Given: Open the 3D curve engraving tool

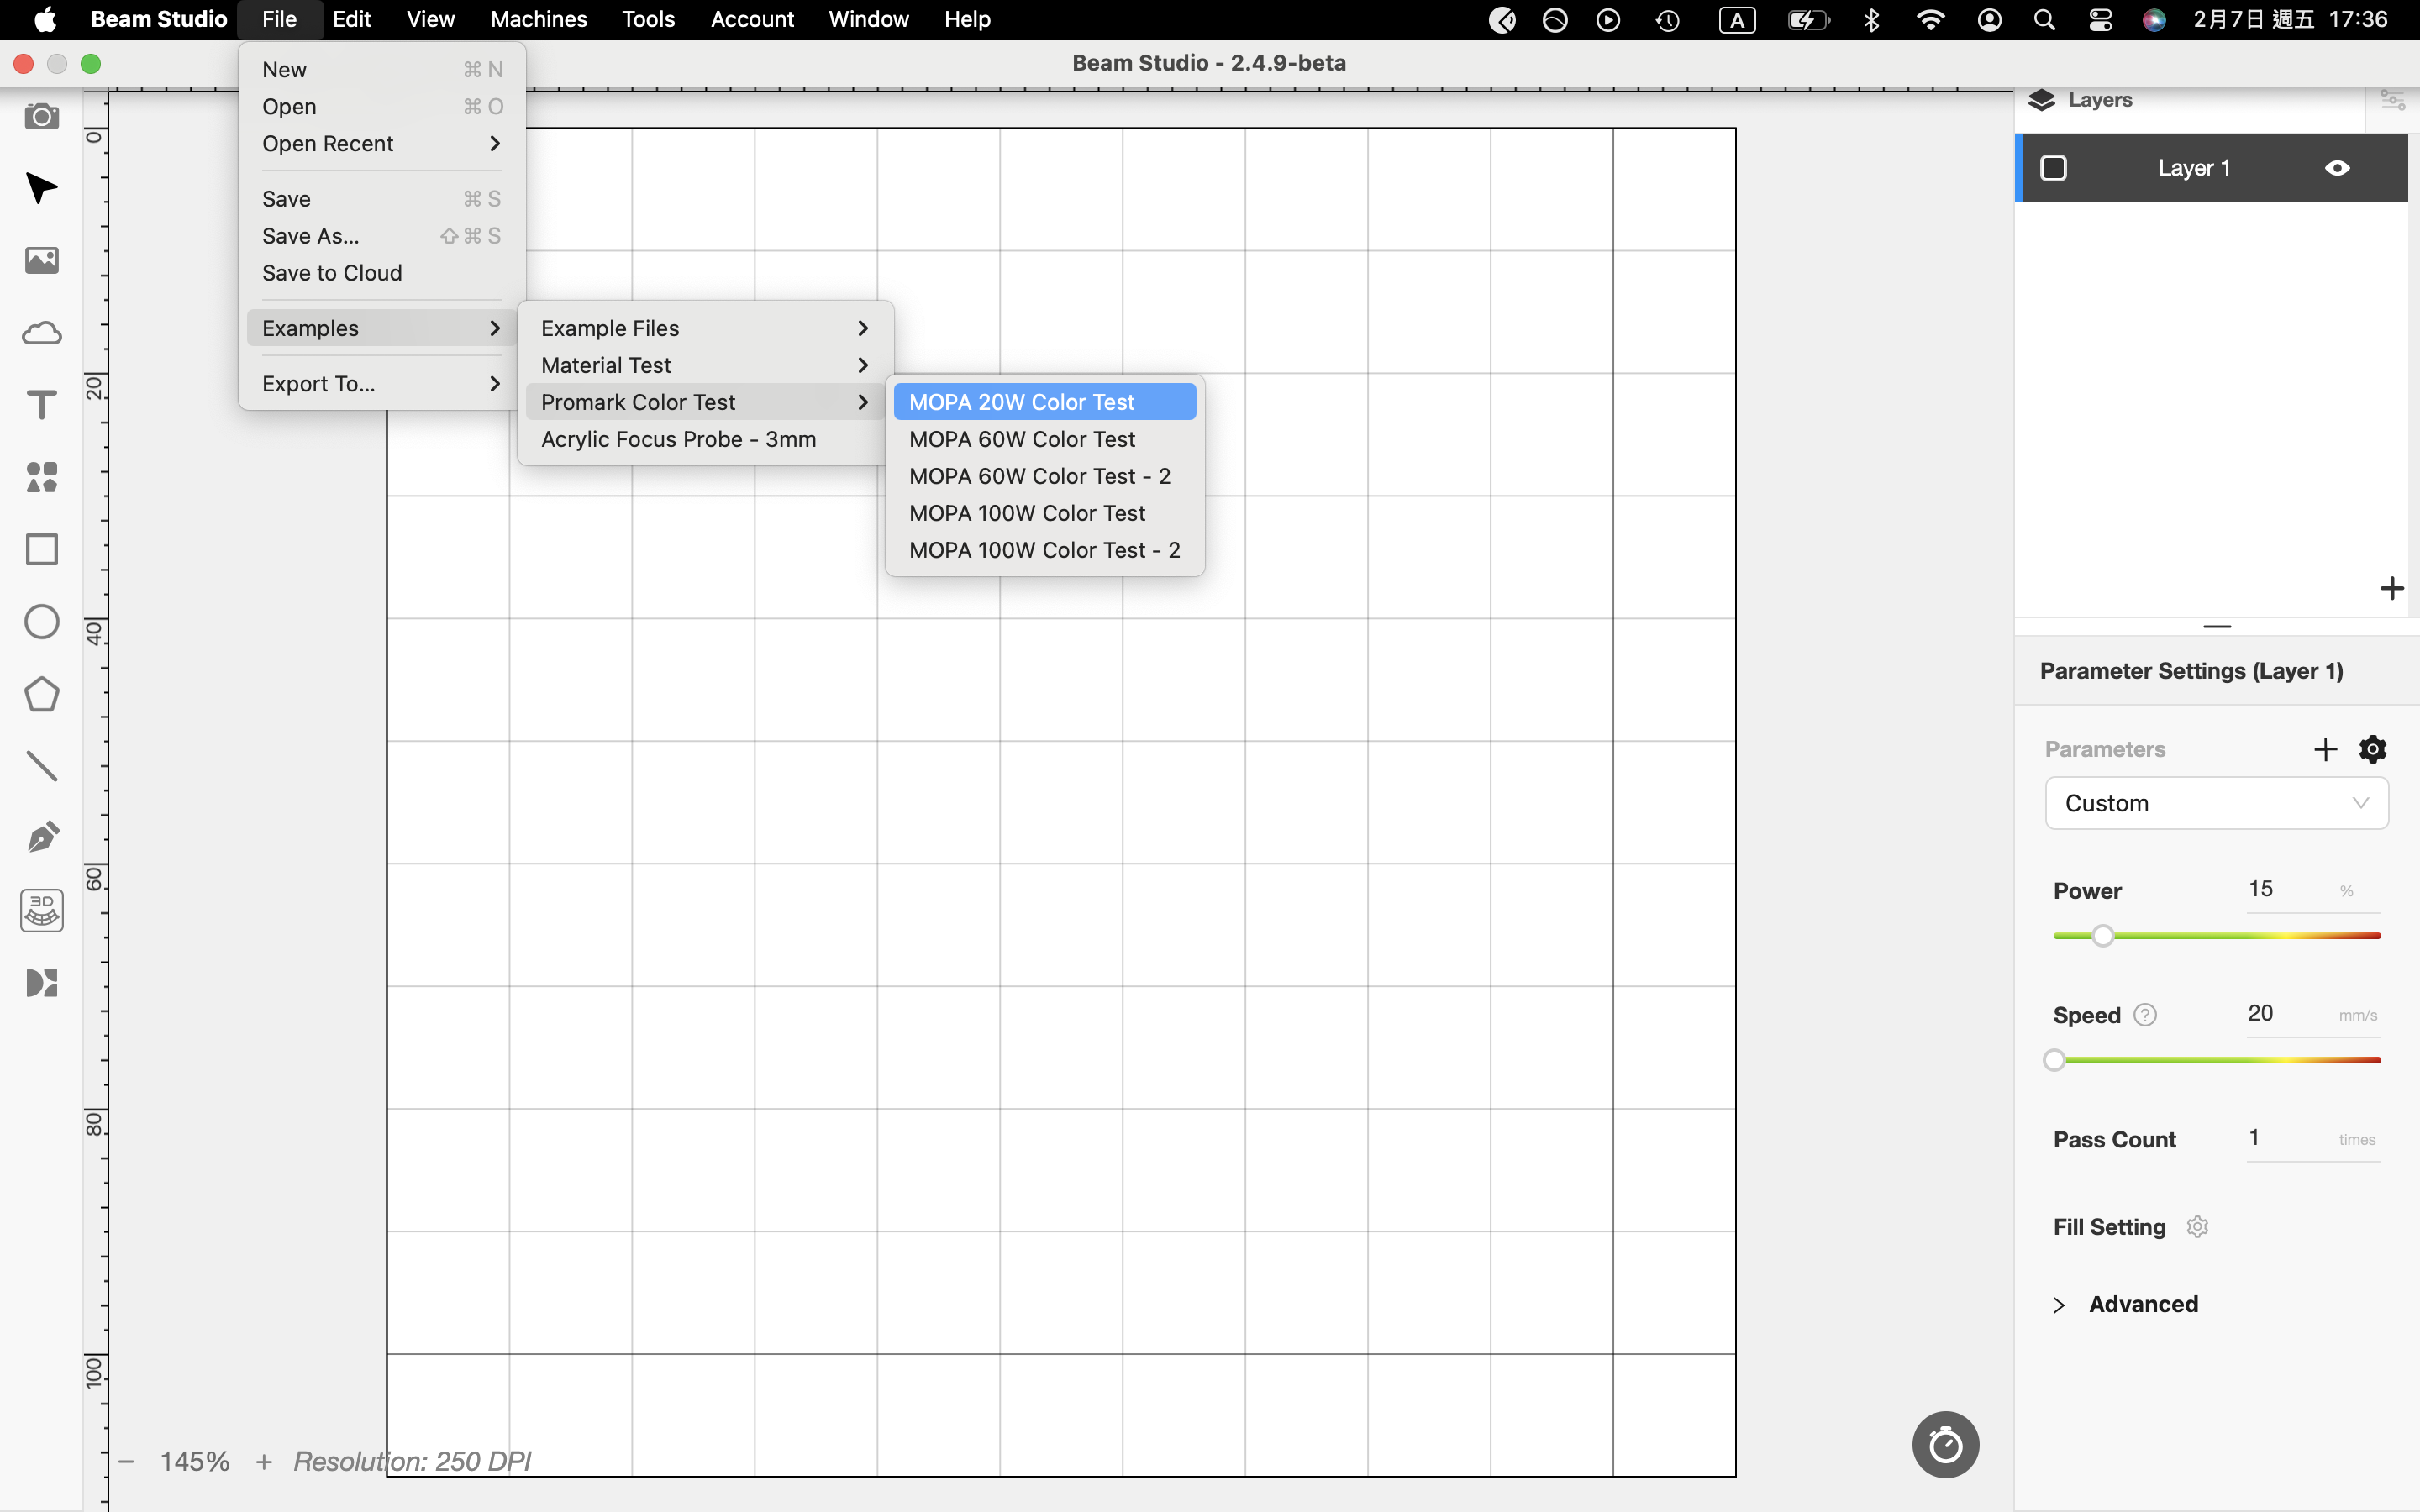Looking at the screenshot, I should tap(41, 911).
